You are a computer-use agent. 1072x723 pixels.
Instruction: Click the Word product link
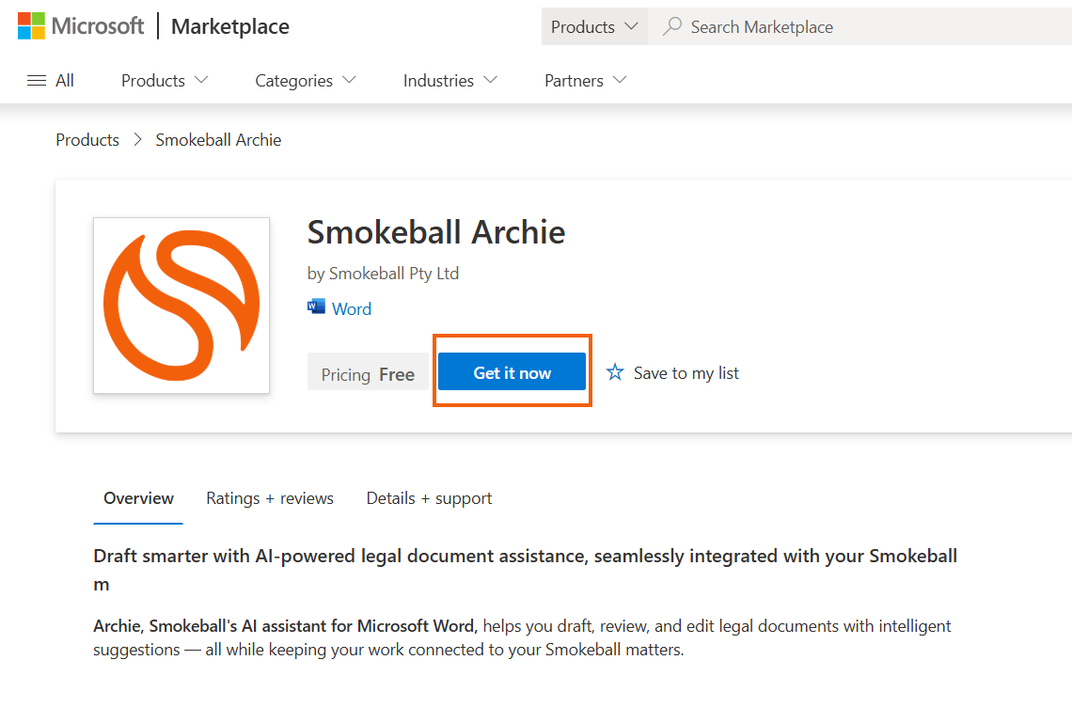[352, 308]
